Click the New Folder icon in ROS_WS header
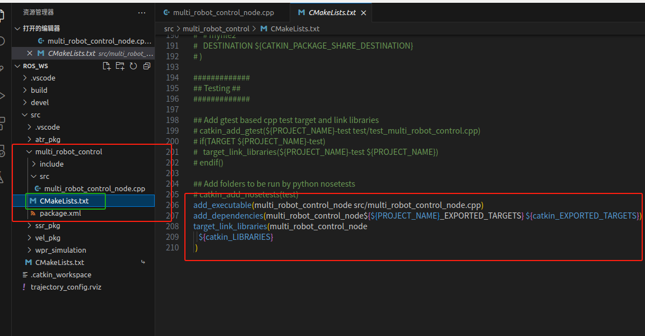This screenshot has height=336, width=645. 120,66
